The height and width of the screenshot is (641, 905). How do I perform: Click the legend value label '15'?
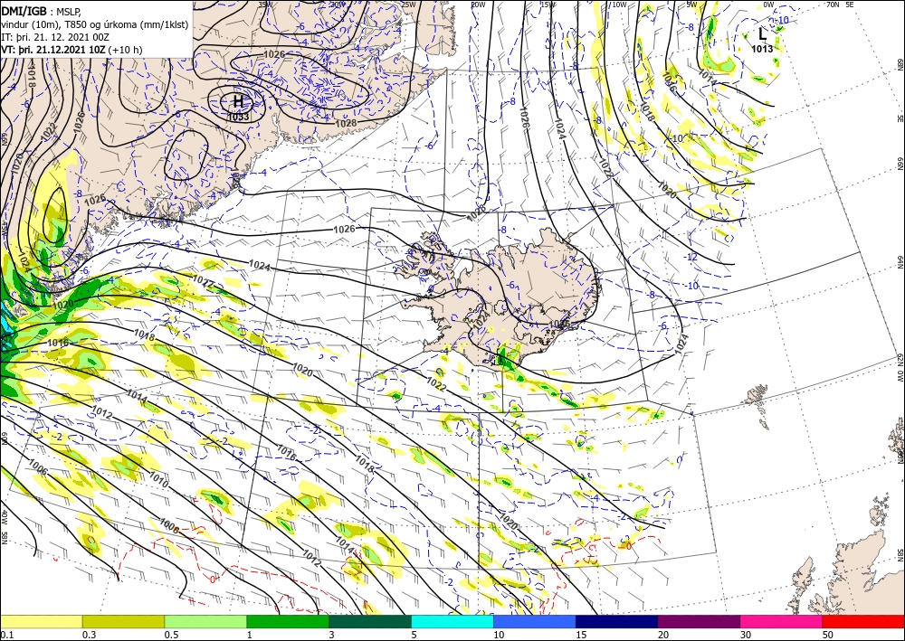point(581,635)
